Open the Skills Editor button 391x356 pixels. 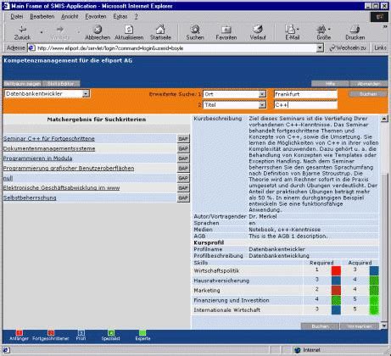61,84
